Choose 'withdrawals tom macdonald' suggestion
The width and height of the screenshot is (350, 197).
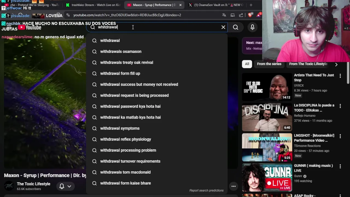(x=157, y=172)
